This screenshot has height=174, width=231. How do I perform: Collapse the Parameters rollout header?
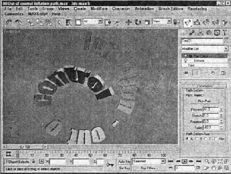(x=204, y=86)
